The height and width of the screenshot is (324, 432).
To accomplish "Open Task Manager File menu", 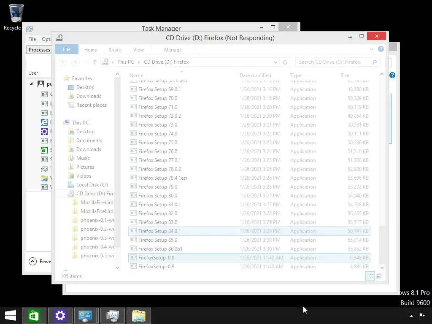I will click(x=32, y=39).
